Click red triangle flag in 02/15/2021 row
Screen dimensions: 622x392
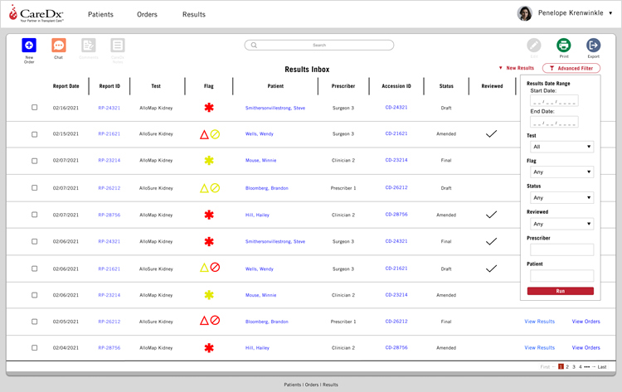pyautogui.click(x=204, y=134)
